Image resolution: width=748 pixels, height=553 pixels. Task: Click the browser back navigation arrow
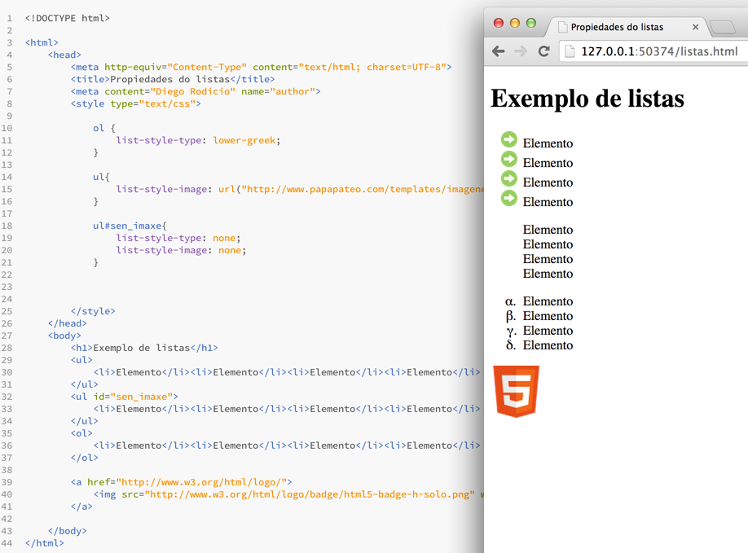click(x=498, y=50)
